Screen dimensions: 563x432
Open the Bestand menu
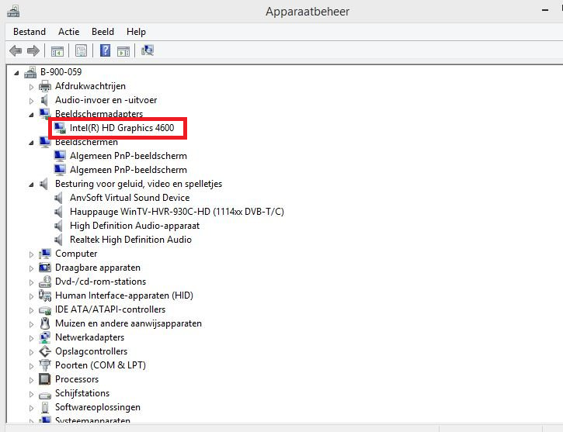click(30, 32)
